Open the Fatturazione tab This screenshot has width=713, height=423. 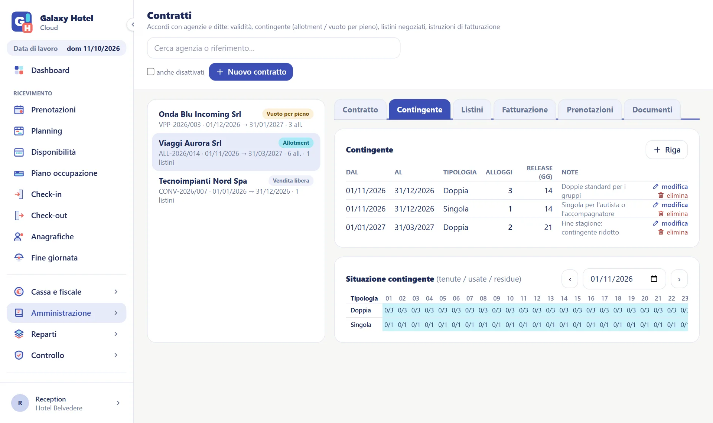(x=525, y=109)
